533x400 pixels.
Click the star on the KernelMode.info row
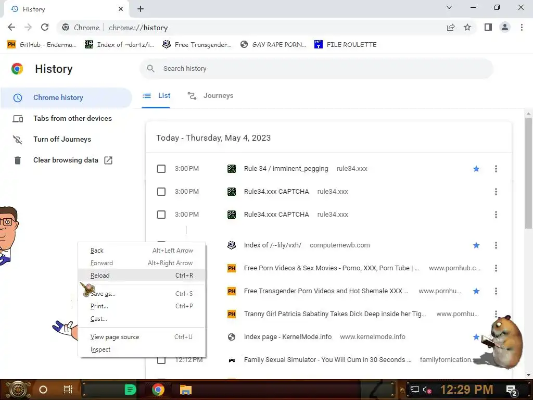[476, 337]
